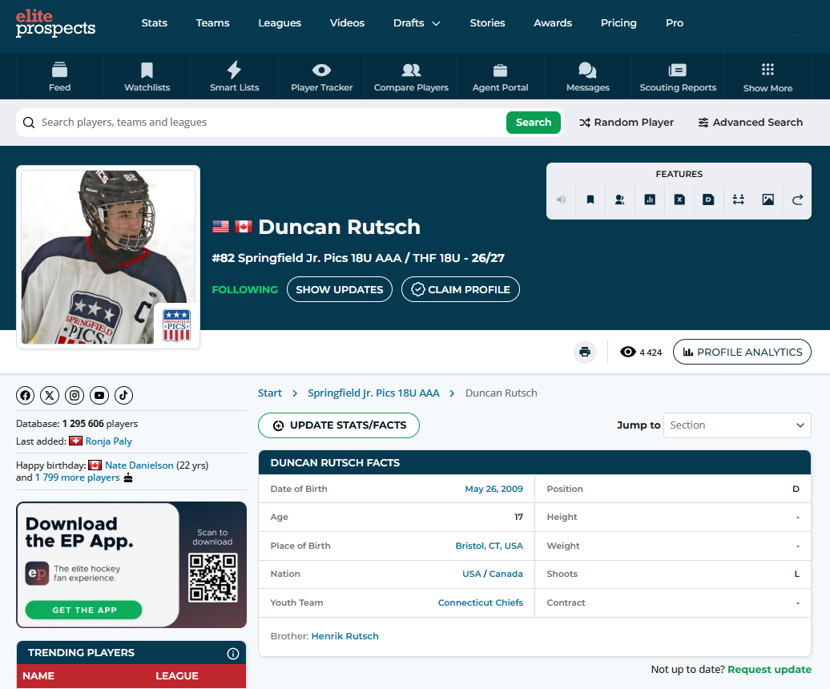This screenshot has width=830, height=689.
Task: Open brother Henrik Rutsch profile
Action: [345, 635]
